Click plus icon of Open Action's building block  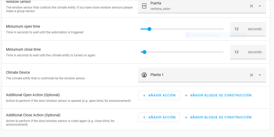pos(186,95)
